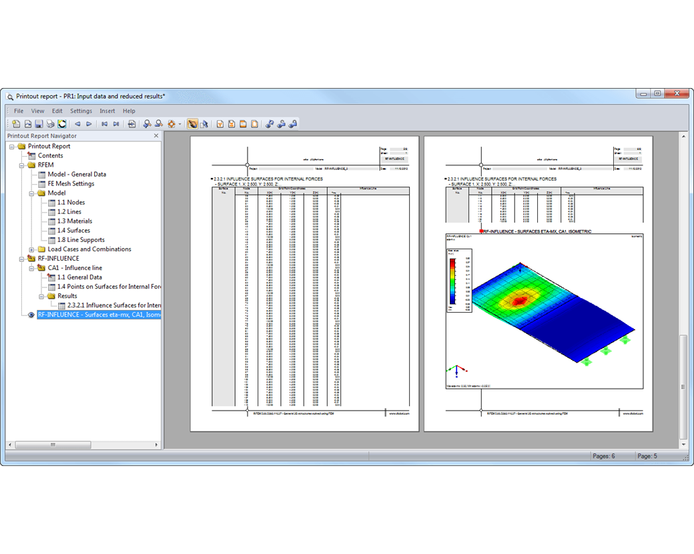
Task: Collapse CA1 - Influence line node
Action: pos(31,269)
